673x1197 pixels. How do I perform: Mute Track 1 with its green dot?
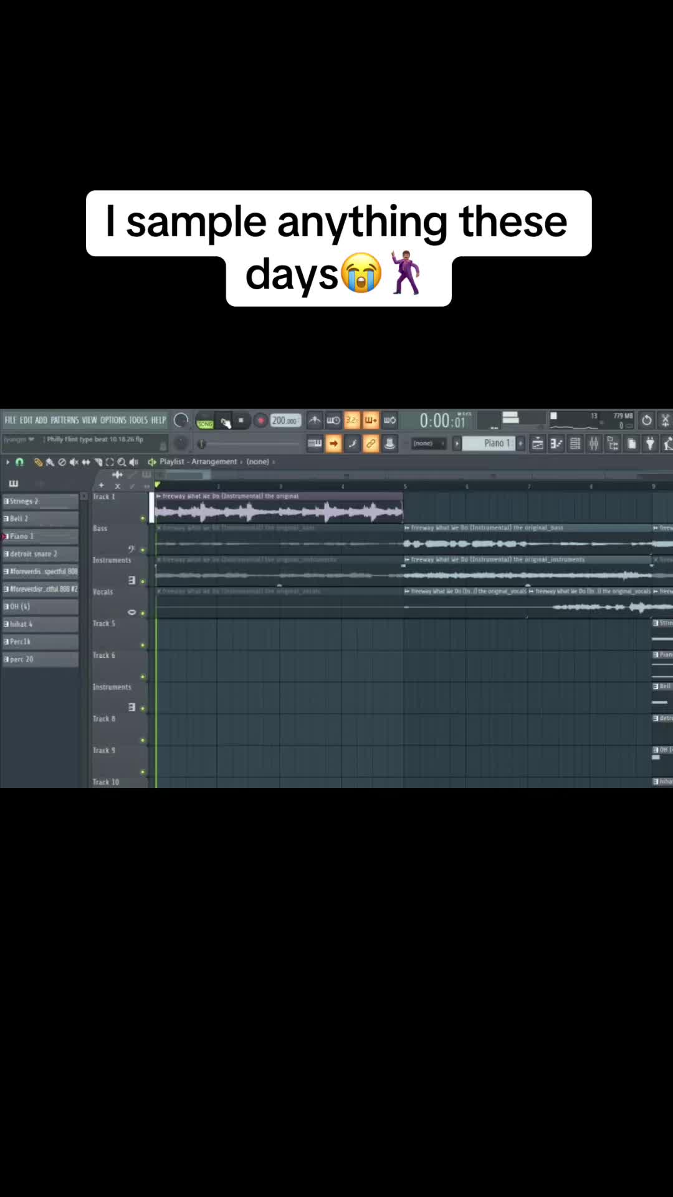coord(143,518)
